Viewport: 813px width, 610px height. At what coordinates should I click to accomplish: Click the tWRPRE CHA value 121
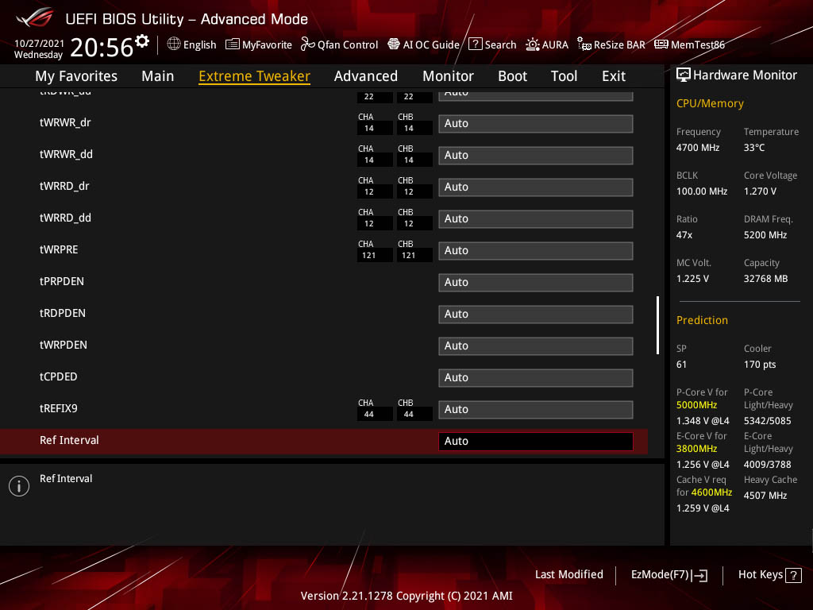368,255
